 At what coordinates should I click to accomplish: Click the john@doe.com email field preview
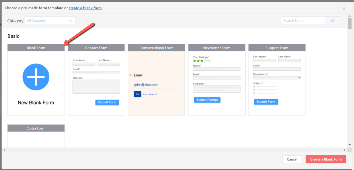pos(156,85)
